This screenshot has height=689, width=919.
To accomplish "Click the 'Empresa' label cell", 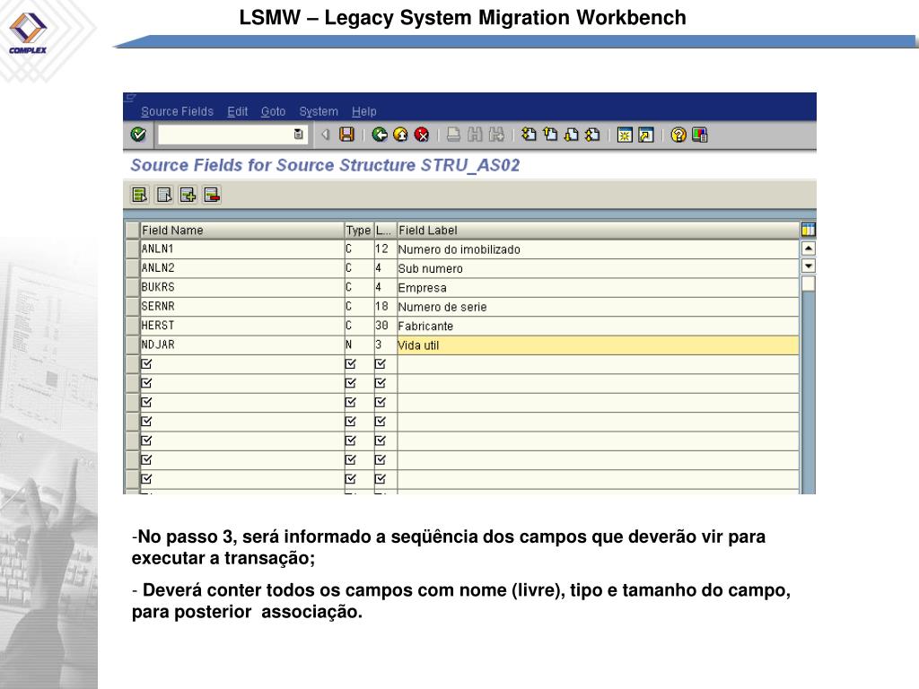I will (x=598, y=288).
